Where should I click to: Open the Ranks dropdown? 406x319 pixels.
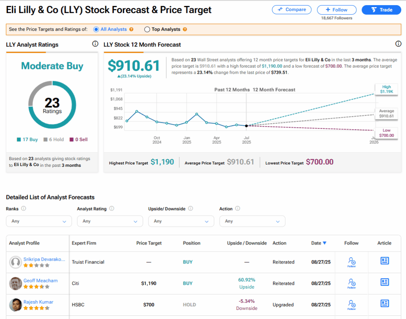point(39,221)
